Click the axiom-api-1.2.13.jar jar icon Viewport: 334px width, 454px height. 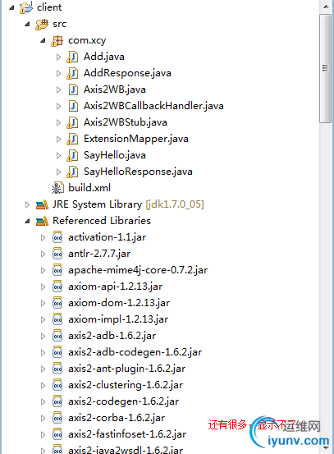pyautogui.click(x=57, y=287)
